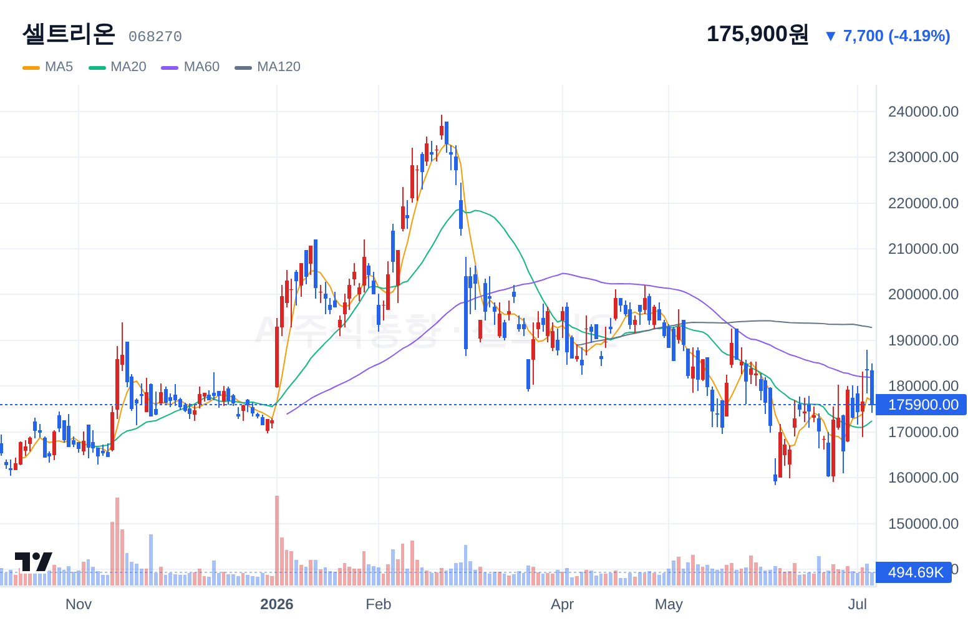Click the green MA20 line color swatch
The height and width of the screenshot is (621, 973).
tap(97, 67)
